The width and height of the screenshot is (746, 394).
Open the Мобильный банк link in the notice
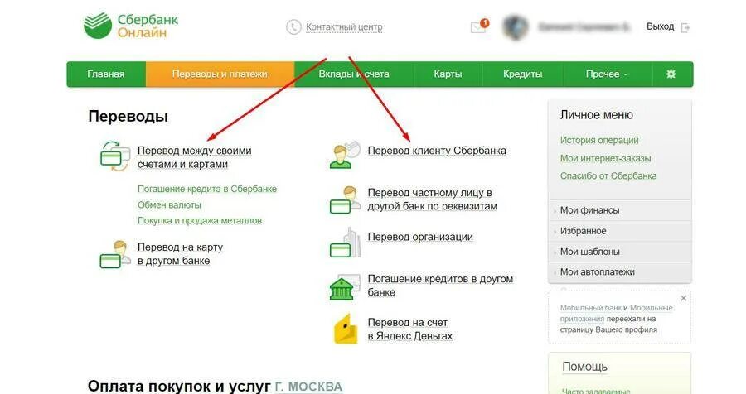point(590,308)
